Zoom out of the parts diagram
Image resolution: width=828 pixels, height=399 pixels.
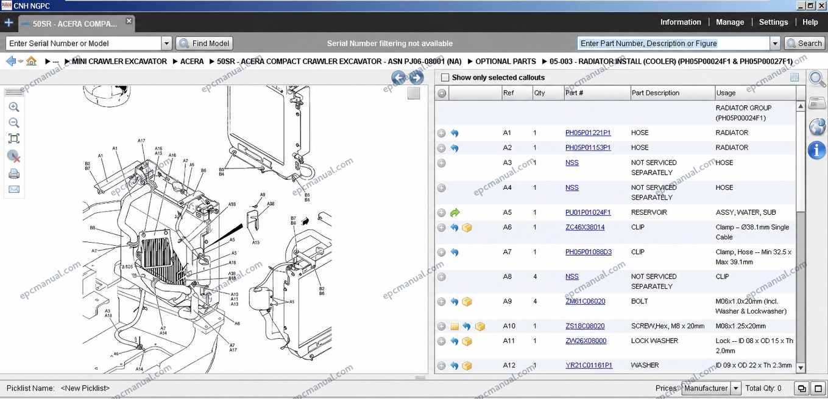pos(14,123)
